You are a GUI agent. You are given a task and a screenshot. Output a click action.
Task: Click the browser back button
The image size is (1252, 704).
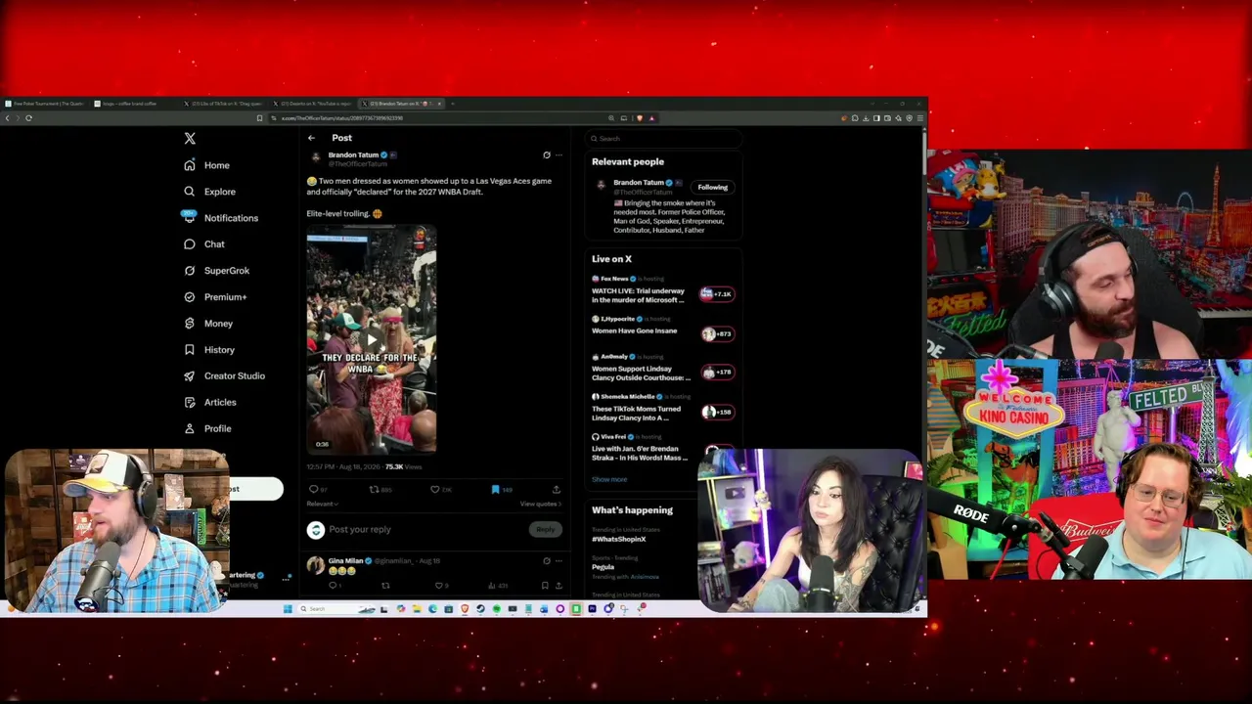point(7,118)
